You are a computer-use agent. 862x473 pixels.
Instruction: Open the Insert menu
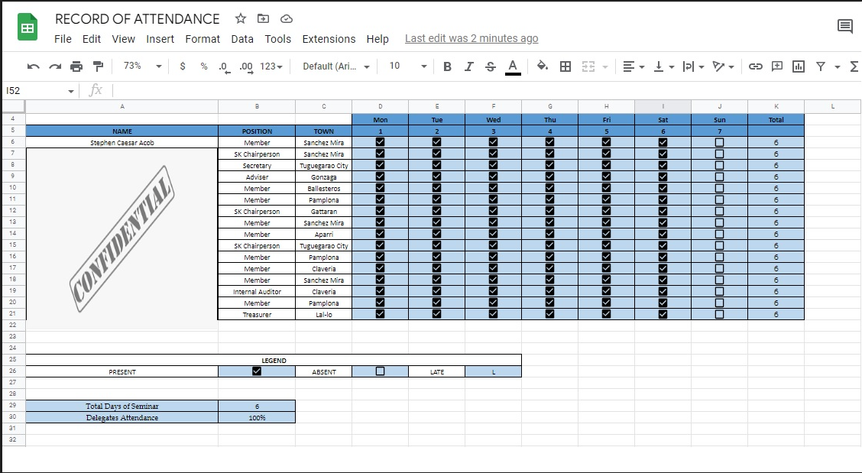tap(160, 39)
